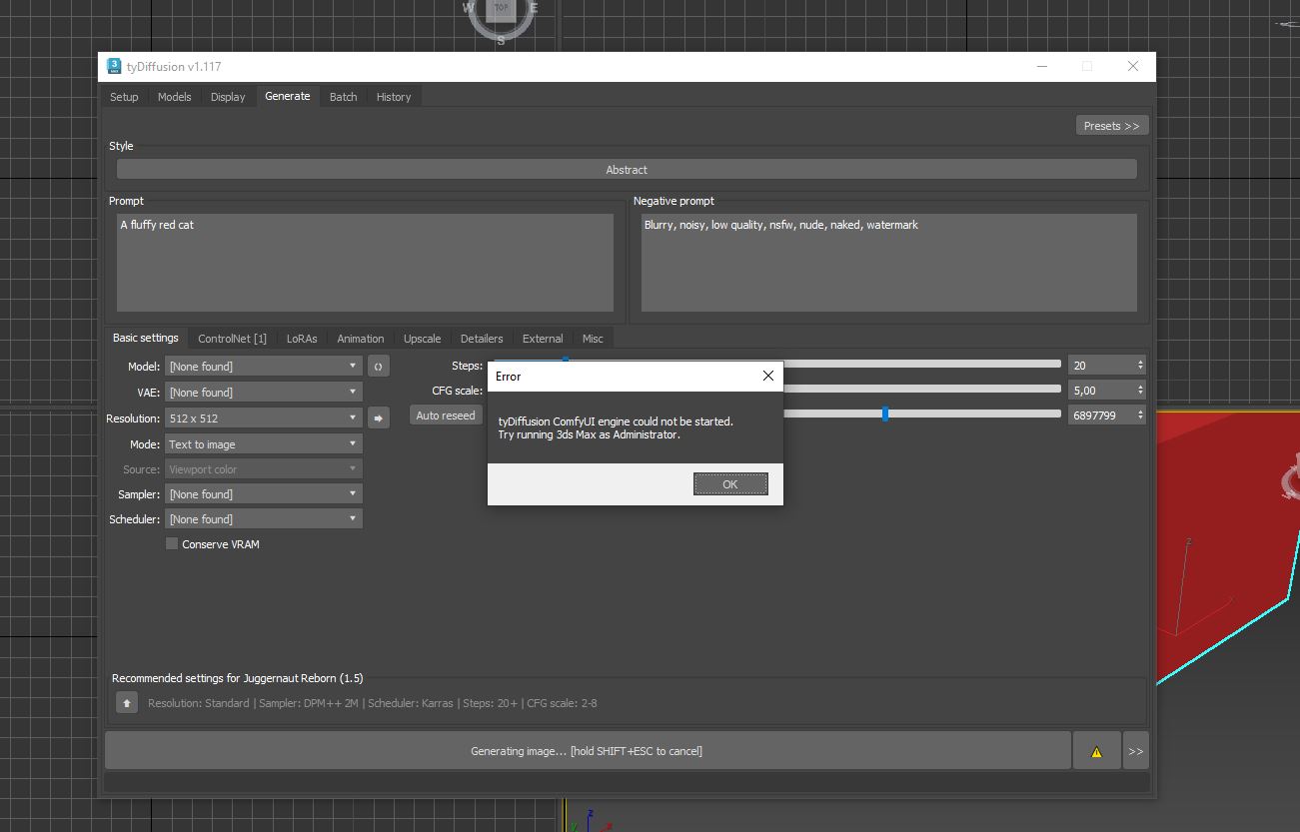Click the Error dialog message text
Screen dimensions: 1300x832
(616, 428)
